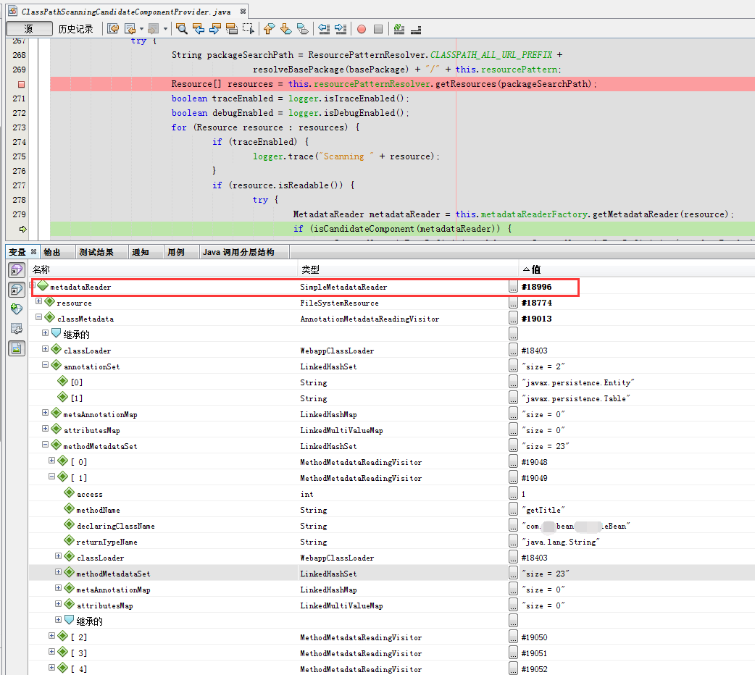Comment selected lines icon
Image resolution: width=755 pixels, height=675 pixels.
tap(399, 29)
